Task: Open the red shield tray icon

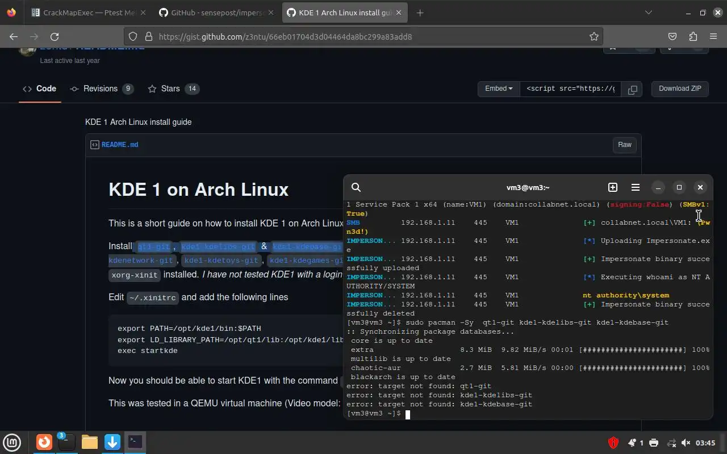Action: (613, 443)
